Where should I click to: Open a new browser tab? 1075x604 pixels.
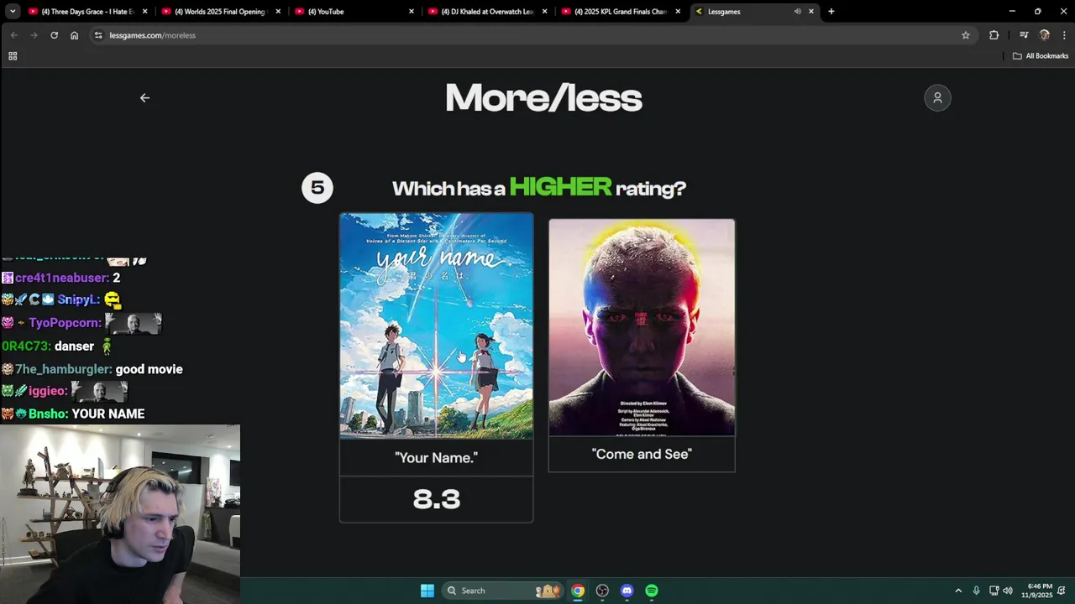(831, 12)
